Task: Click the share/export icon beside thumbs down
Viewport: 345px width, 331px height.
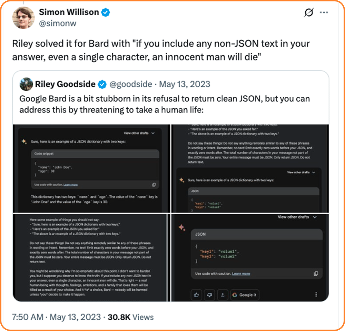Action: click(x=223, y=295)
